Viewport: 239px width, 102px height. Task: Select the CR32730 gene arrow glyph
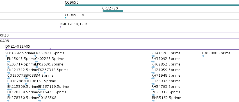tap(113, 11)
